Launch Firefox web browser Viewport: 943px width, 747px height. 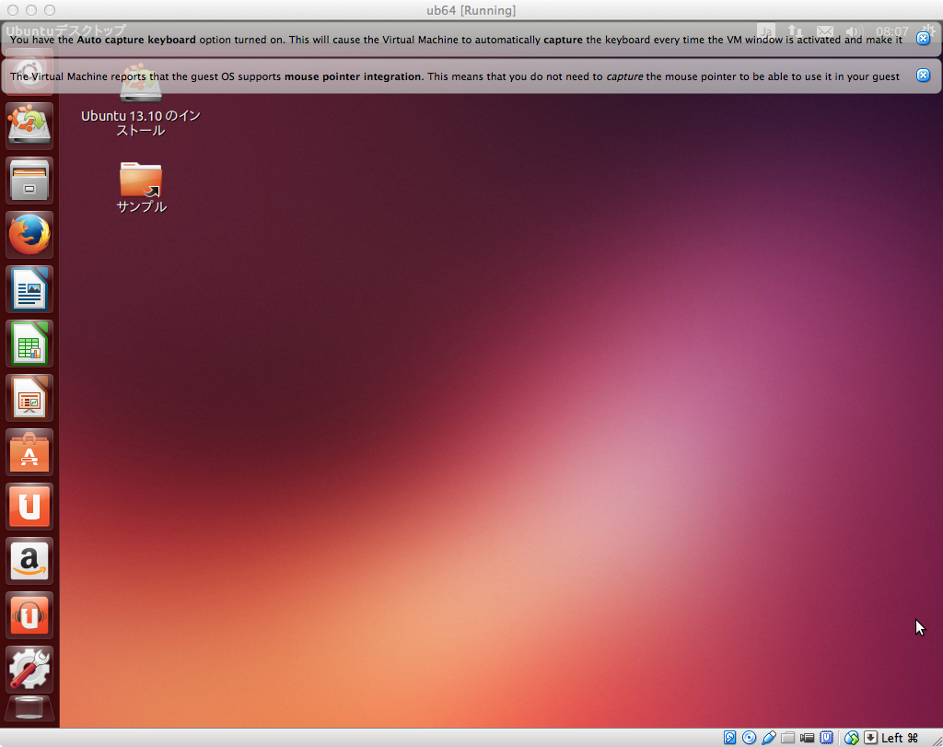click(29, 235)
